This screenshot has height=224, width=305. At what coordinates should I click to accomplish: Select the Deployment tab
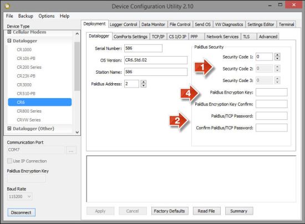tap(94, 24)
